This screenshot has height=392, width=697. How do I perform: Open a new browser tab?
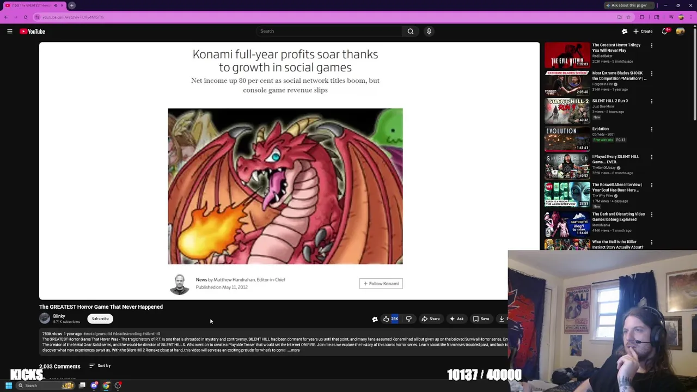(71, 5)
